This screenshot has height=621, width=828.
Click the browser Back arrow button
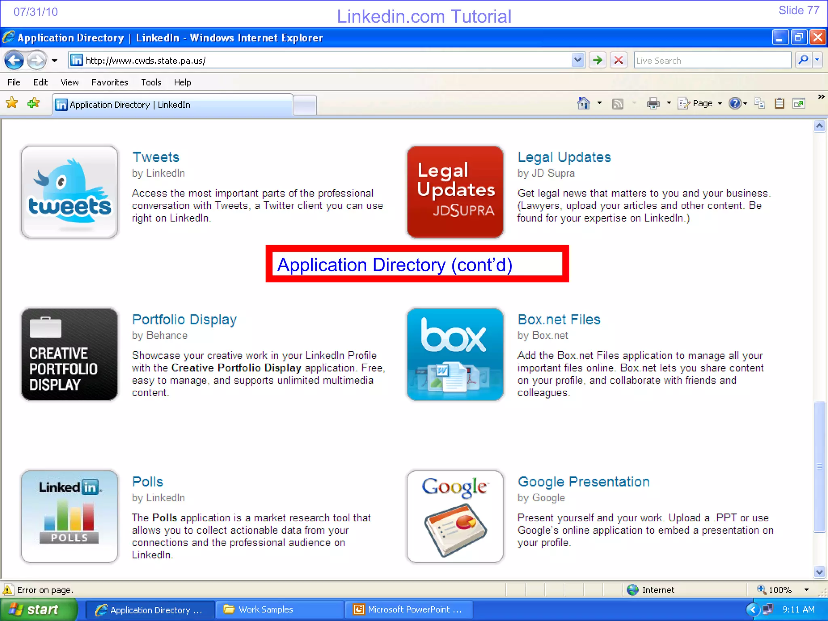pos(15,61)
